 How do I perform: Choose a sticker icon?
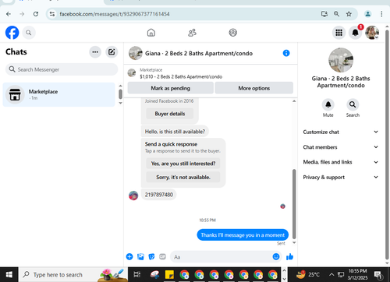[x=151, y=257]
